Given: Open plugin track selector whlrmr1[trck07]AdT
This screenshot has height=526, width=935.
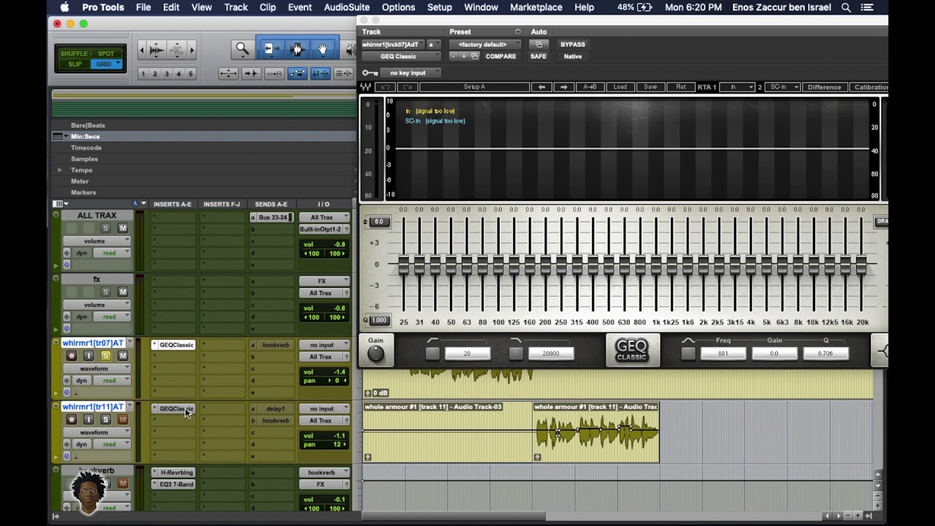Looking at the screenshot, I should (x=394, y=45).
